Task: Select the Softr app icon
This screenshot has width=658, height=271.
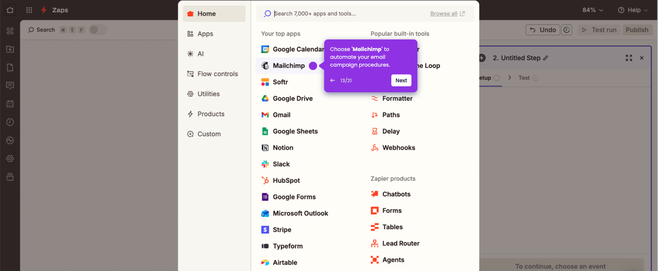Action: tap(265, 82)
